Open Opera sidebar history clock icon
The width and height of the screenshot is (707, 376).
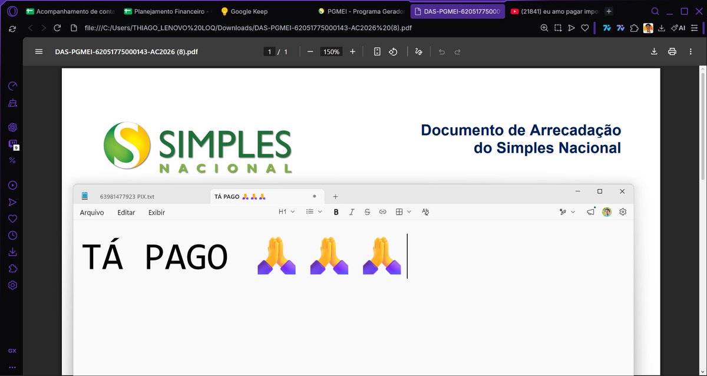pos(12,236)
